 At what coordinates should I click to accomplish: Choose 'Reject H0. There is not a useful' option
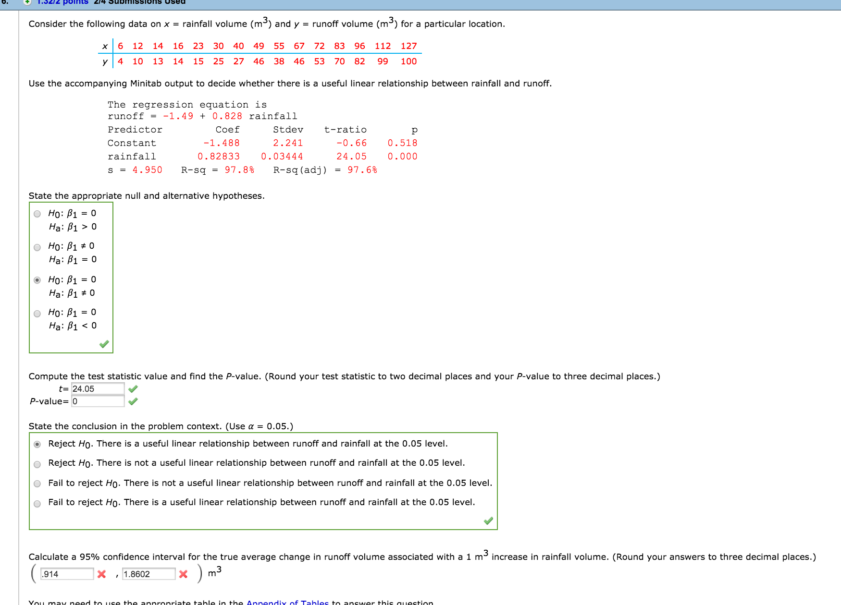point(37,464)
